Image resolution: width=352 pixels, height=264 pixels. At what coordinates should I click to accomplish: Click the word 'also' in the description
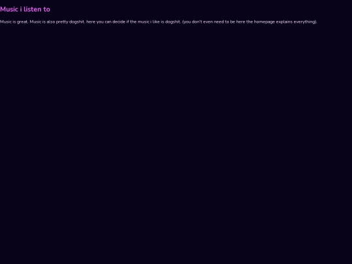[51, 22]
